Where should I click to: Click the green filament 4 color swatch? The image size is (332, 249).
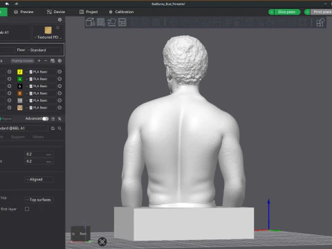point(20,79)
